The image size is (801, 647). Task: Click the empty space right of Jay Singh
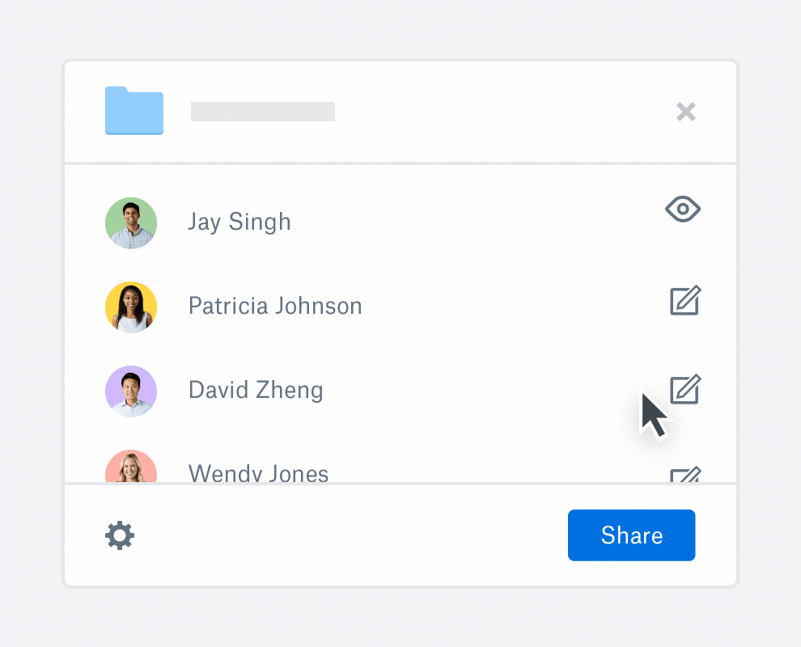[477, 222]
